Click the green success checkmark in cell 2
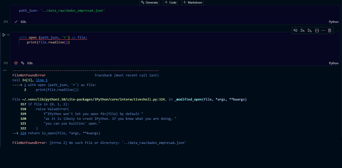This screenshot has height=168, width=342. click(16, 22)
